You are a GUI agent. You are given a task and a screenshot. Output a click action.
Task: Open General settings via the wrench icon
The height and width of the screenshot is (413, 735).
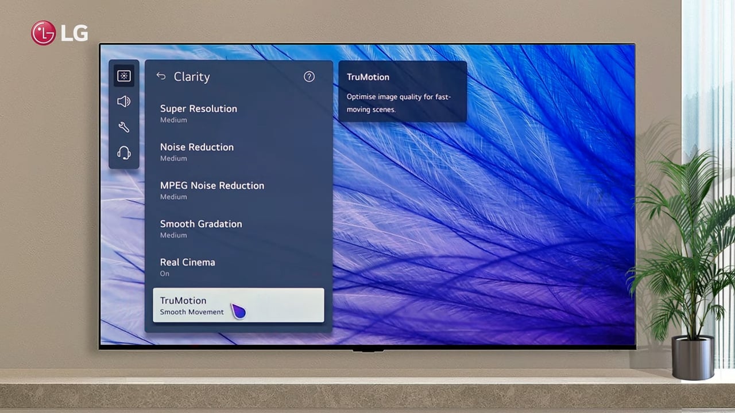coord(124,127)
